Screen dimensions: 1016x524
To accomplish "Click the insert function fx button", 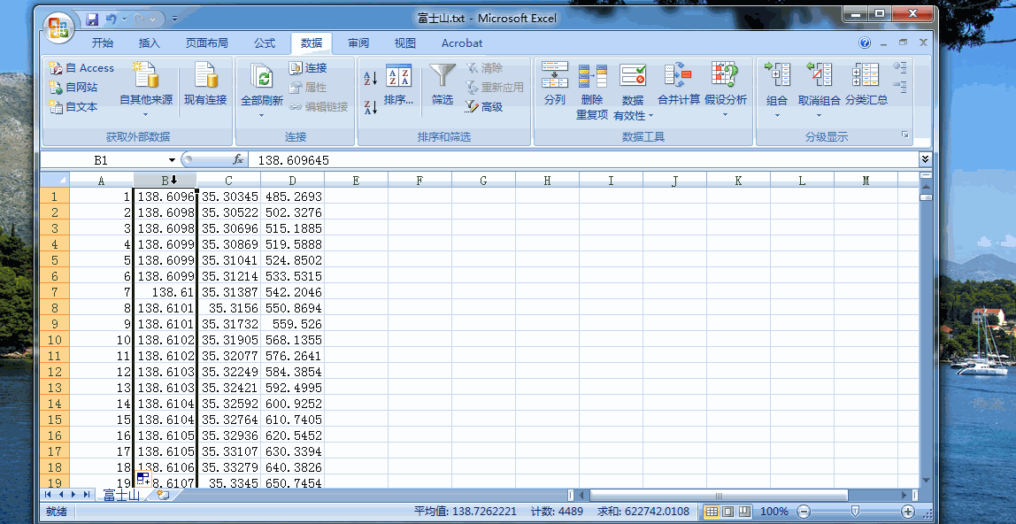I will 238,160.
